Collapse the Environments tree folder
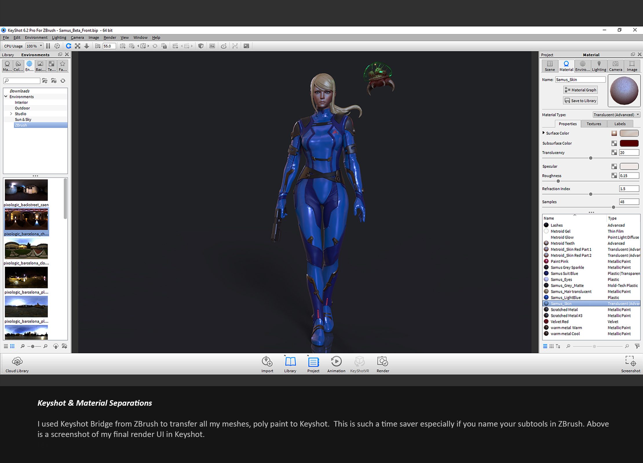The height and width of the screenshot is (463, 643). pyautogui.click(x=6, y=97)
